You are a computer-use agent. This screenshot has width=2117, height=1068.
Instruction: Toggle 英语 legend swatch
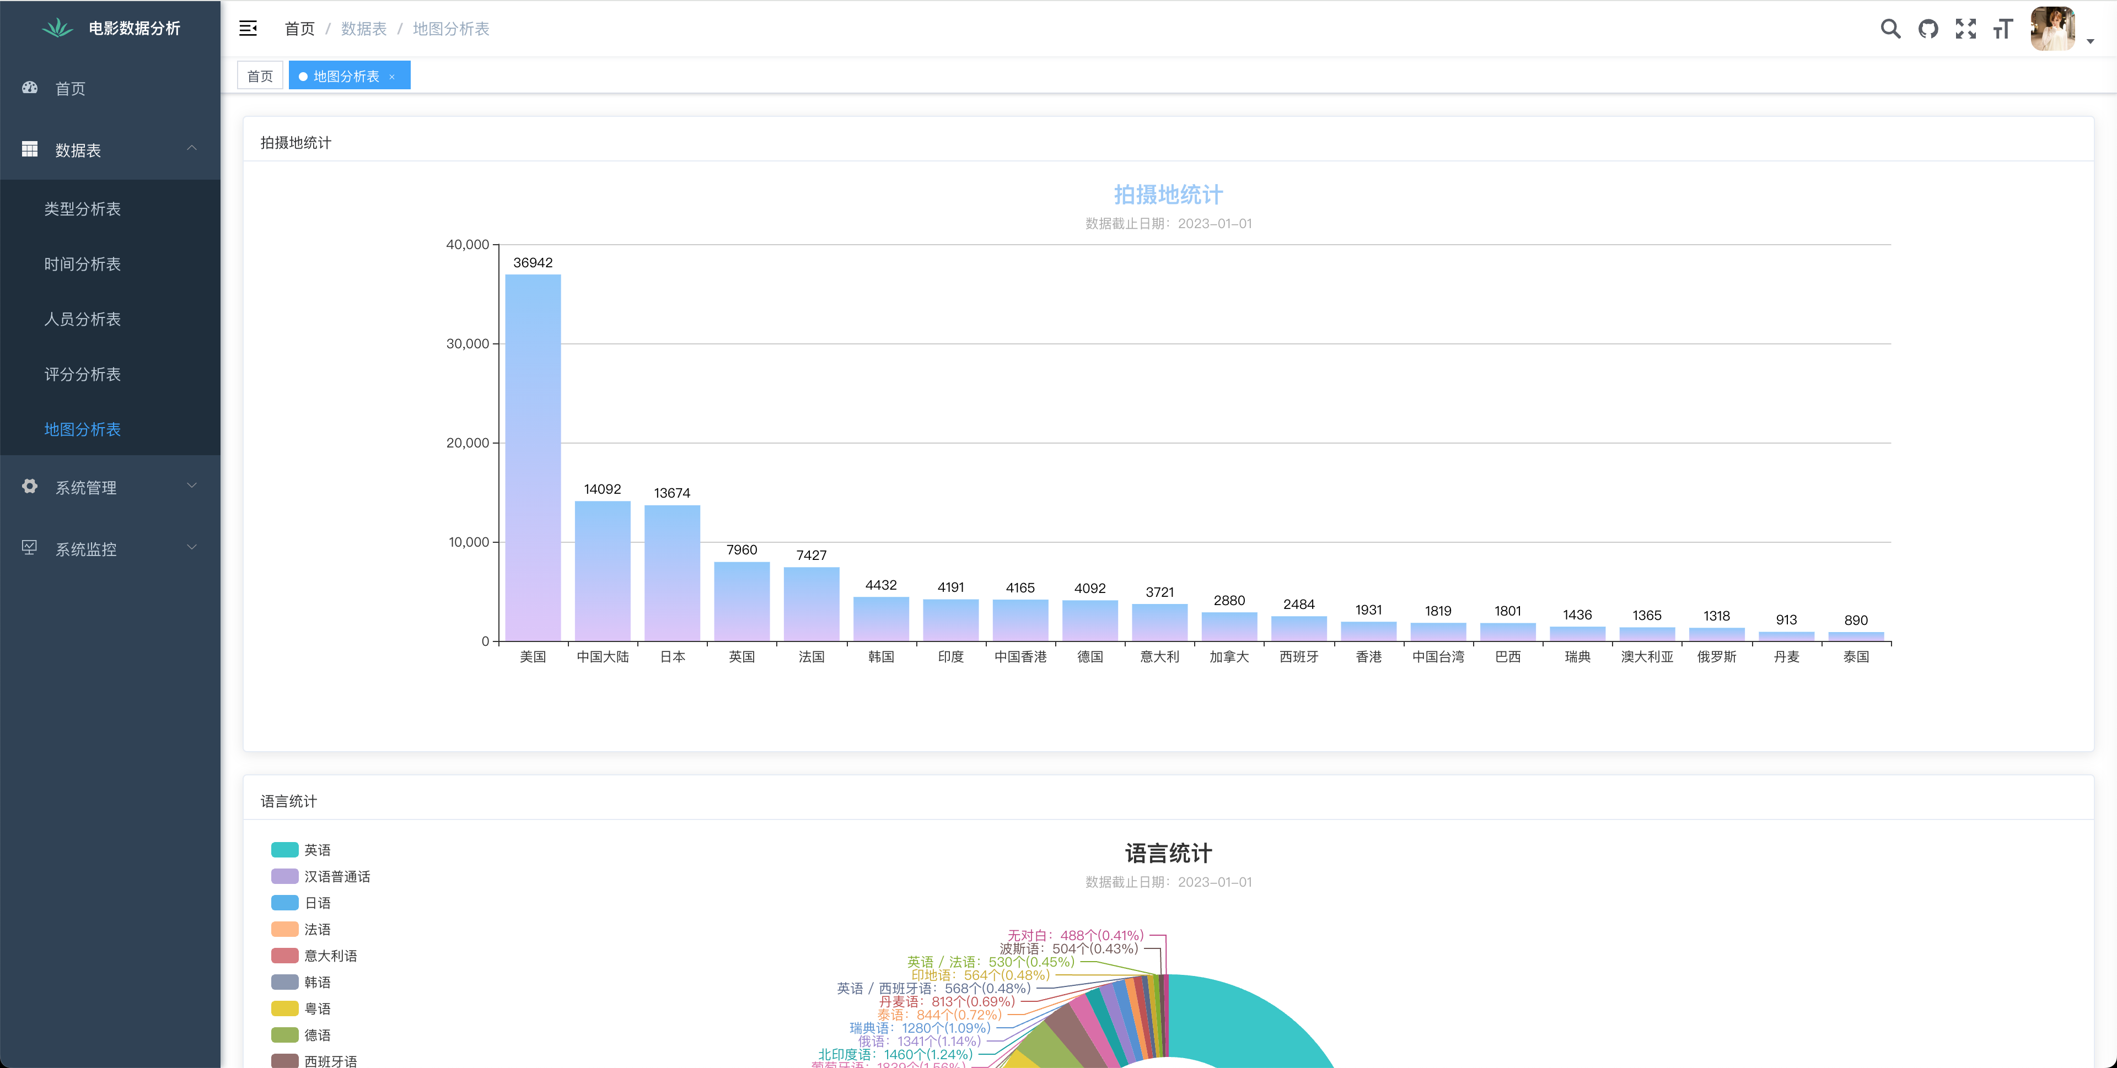(x=284, y=849)
